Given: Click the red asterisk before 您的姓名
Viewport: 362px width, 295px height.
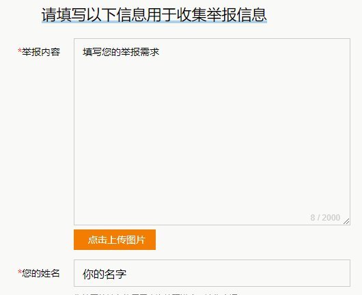Looking at the screenshot, I should pos(20,272).
